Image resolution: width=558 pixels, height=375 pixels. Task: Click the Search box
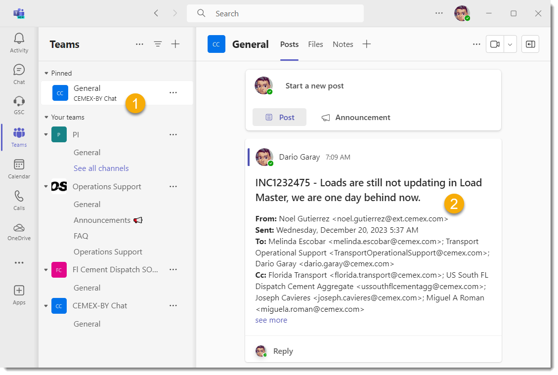coord(275,13)
